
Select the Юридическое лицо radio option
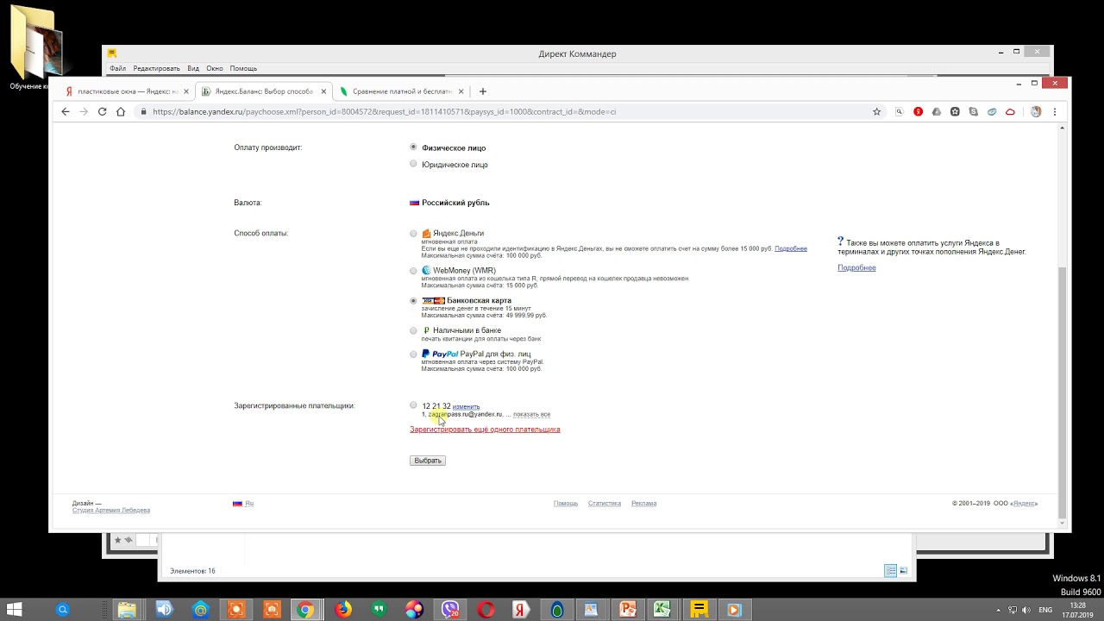(413, 164)
